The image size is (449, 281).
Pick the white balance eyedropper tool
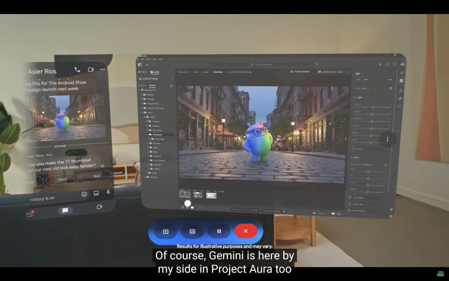click(x=386, y=164)
